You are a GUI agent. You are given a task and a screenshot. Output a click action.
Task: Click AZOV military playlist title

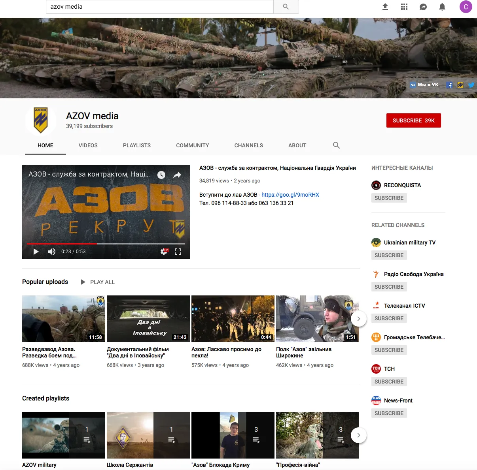[39, 465]
